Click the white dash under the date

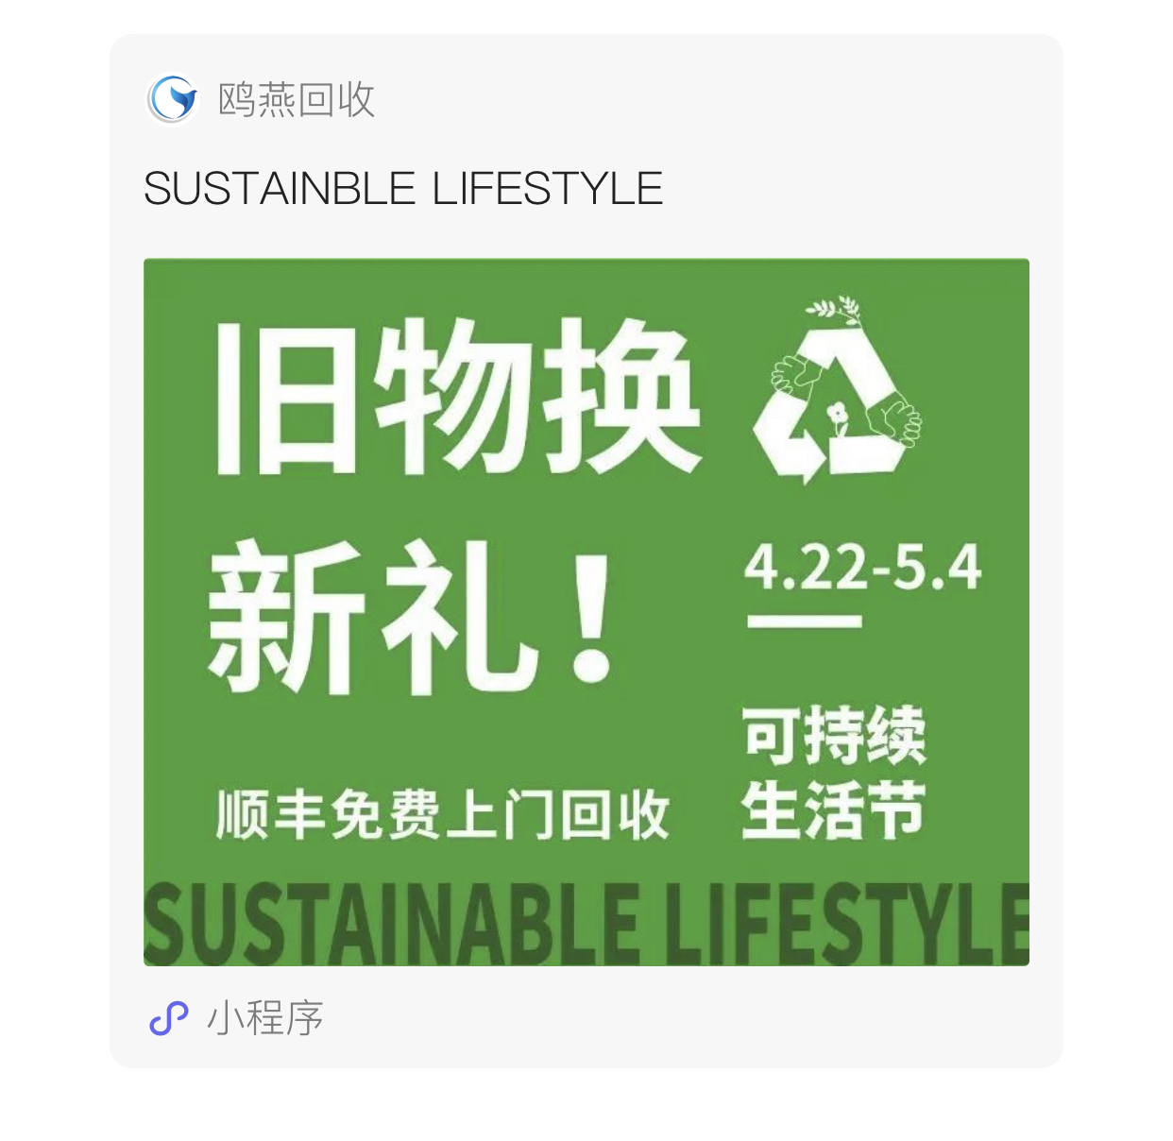pyautogui.click(x=804, y=622)
